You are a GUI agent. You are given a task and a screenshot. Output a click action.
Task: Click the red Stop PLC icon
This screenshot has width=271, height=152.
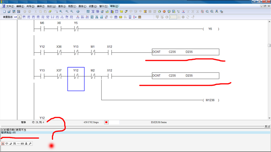[164, 11]
